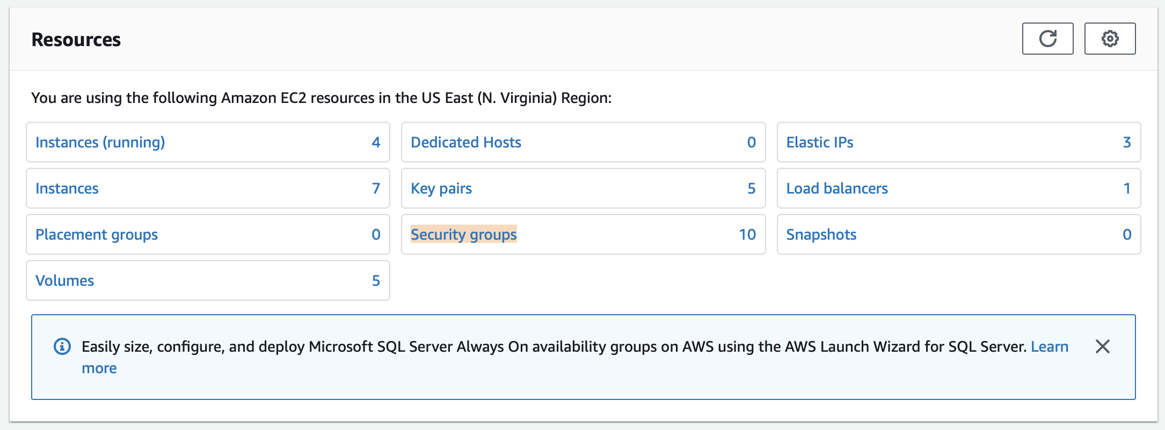Refresh the Resources panel
The image size is (1165, 430).
tap(1047, 39)
